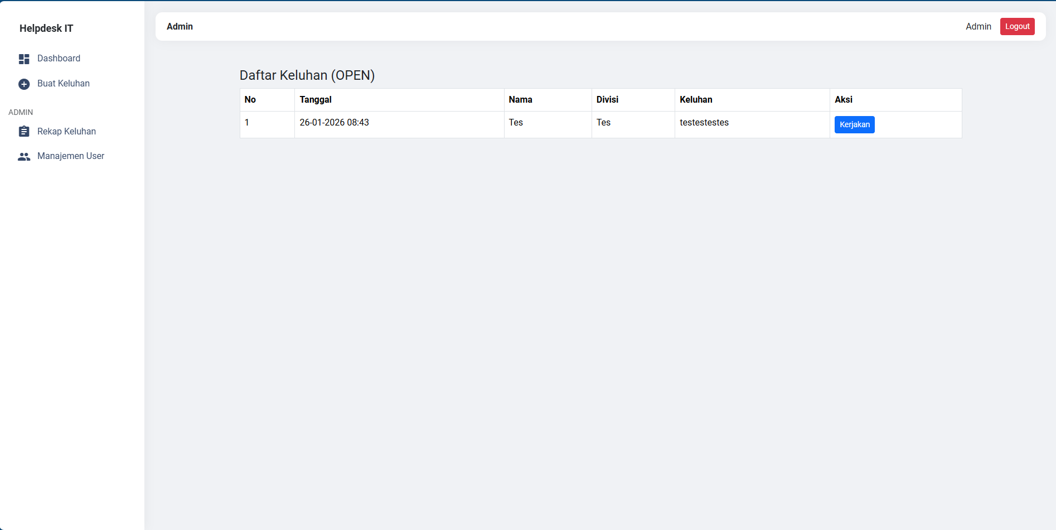
Task: Click the clipboard icon beside Rekap Keluhan
Action: [x=24, y=132]
